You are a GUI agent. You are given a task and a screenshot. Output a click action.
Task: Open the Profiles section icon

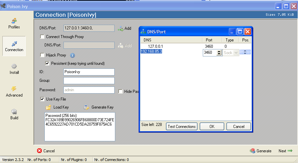click(14, 21)
